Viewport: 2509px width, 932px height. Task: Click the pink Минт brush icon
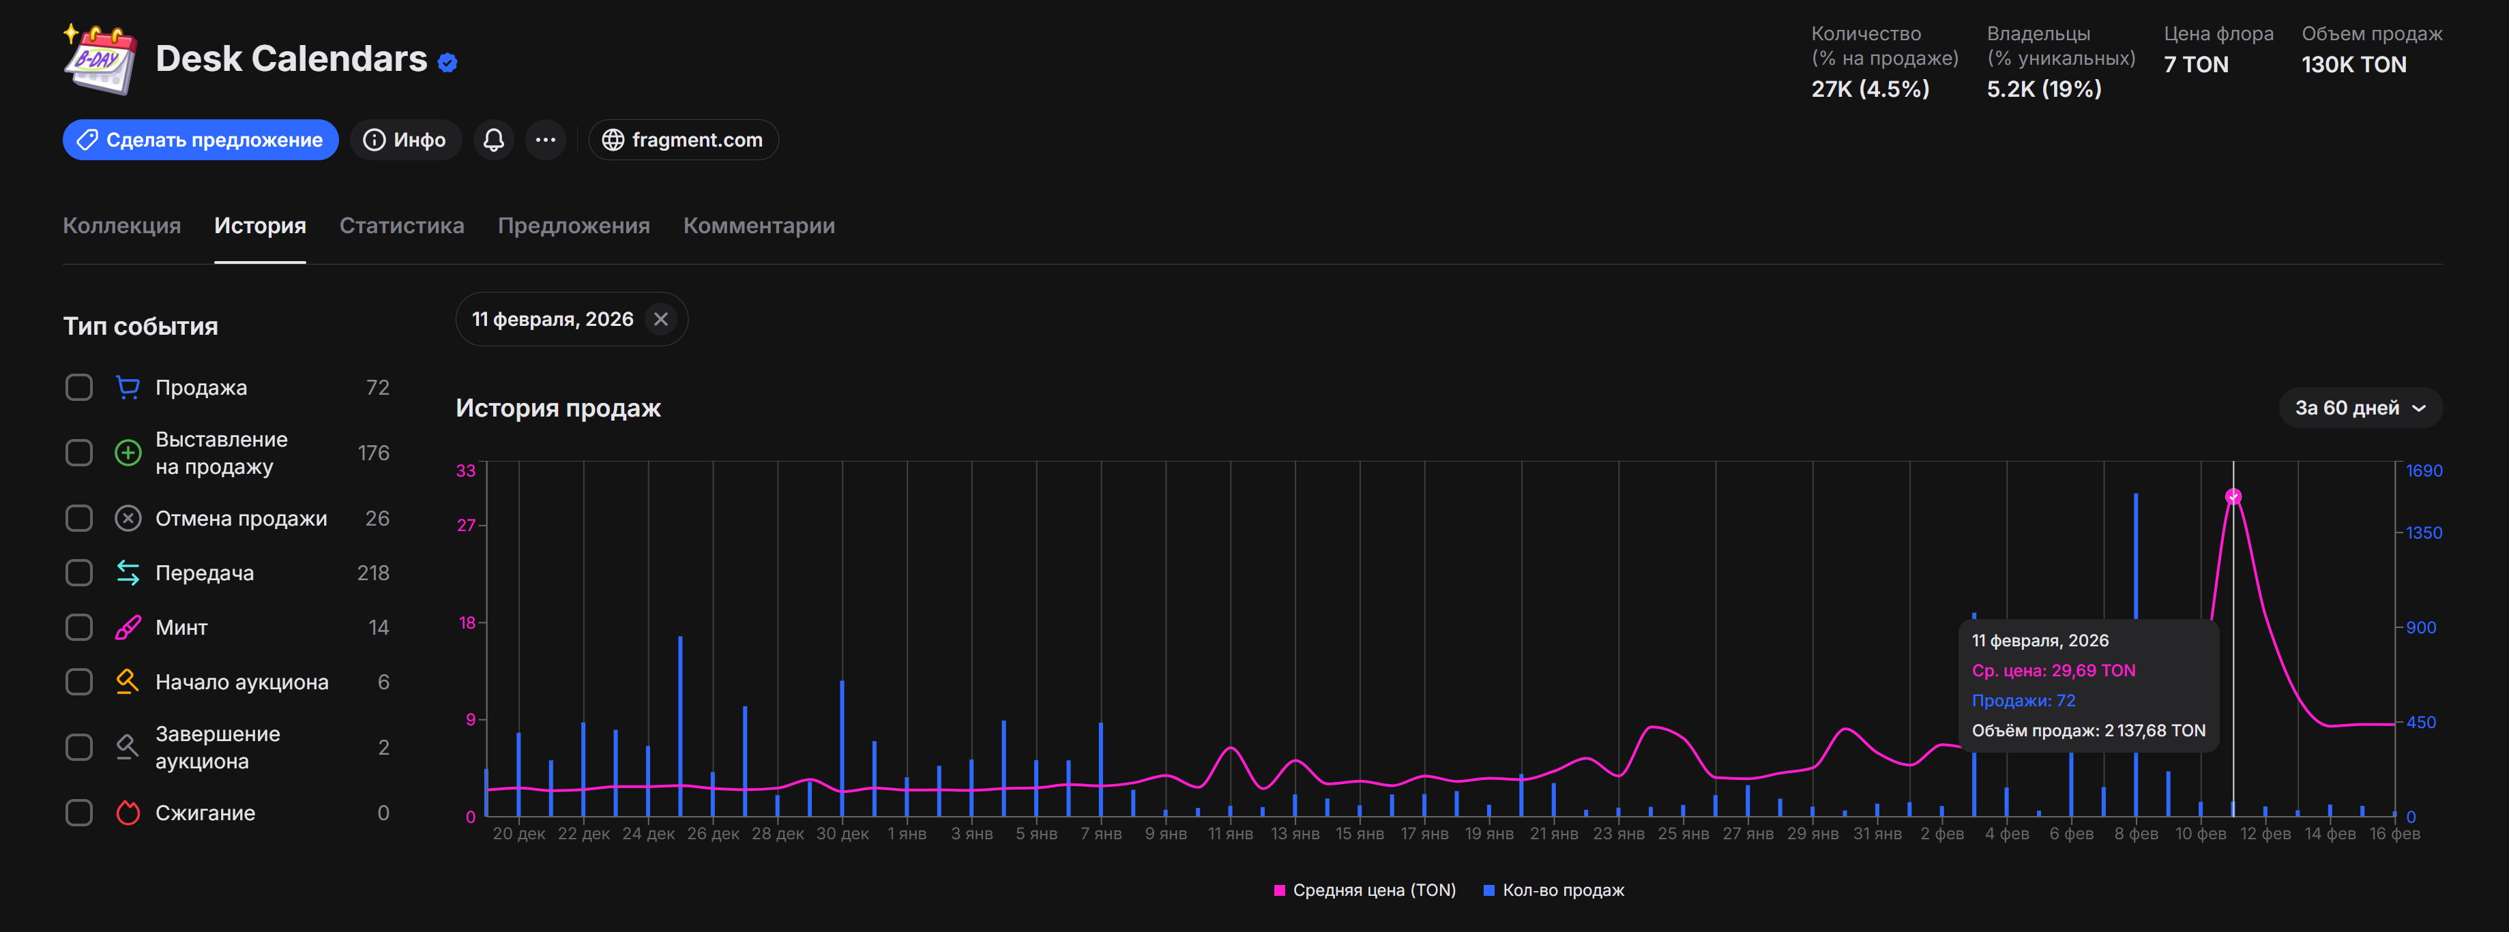coord(128,627)
